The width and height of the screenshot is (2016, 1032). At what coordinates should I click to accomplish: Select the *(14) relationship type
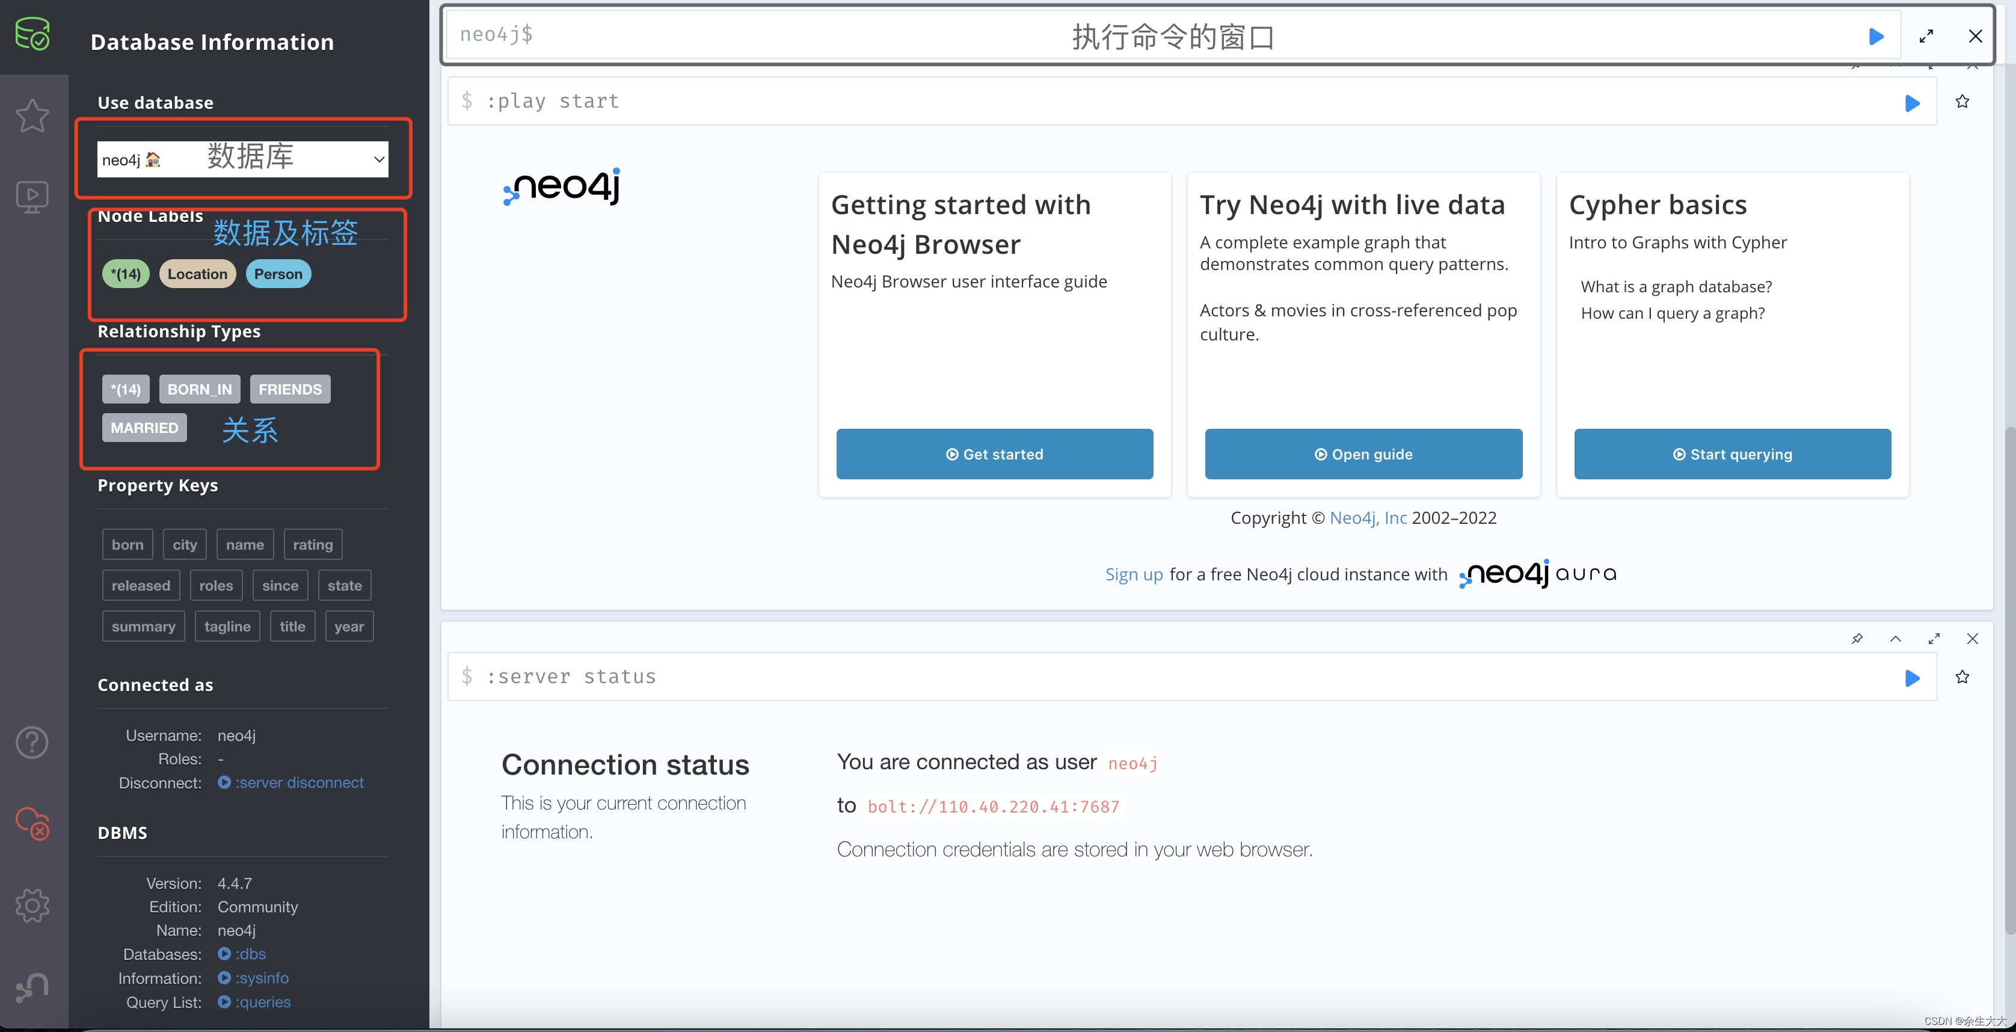pyautogui.click(x=125, y=389)
